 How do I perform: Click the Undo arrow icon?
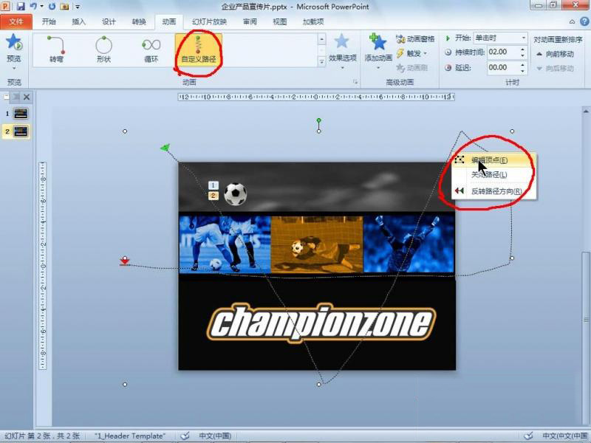point(33,7)
